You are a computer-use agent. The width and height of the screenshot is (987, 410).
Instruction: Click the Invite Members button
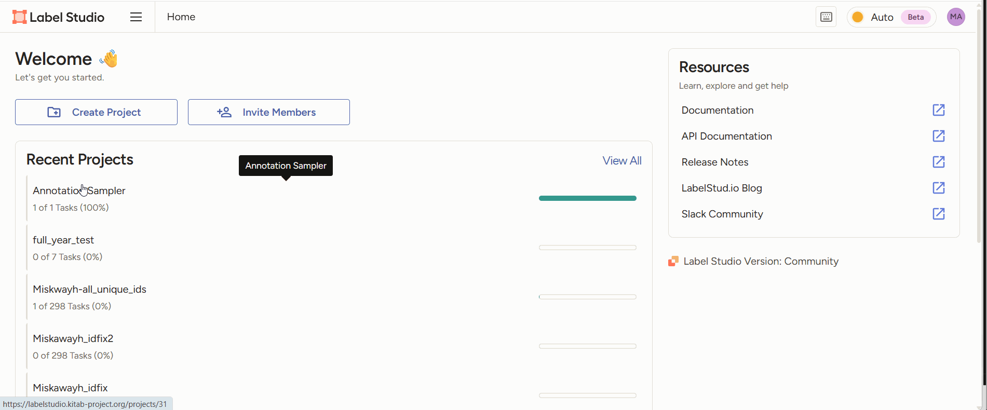(268, 112)
